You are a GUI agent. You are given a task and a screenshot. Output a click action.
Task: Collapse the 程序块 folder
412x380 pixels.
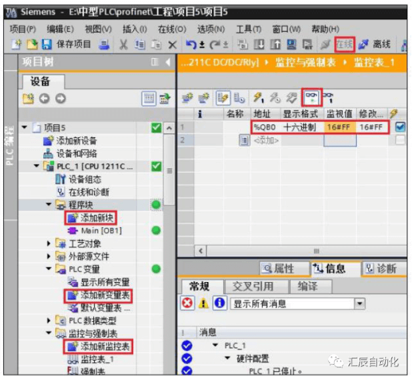tap(49, 205)
